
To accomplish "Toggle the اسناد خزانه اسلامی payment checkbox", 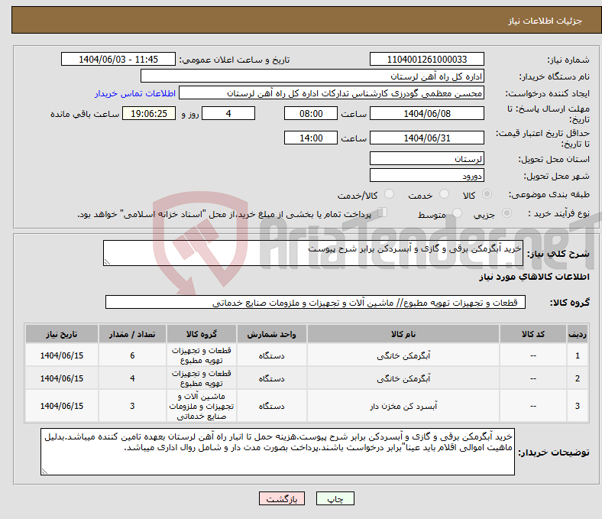I will pos(383,213).
